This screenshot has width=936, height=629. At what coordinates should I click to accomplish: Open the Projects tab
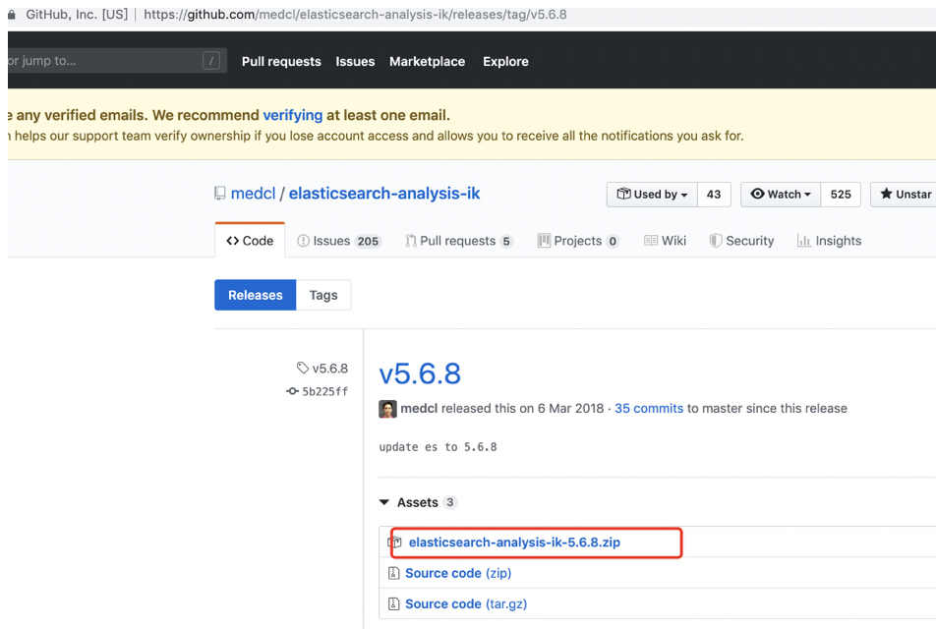point(578,241)
